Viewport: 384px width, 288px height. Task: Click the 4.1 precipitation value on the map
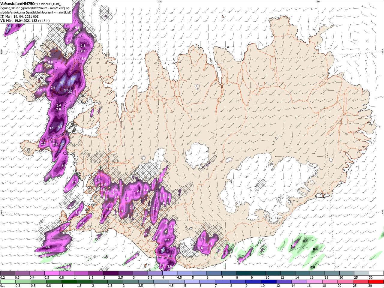coord(60,127)
